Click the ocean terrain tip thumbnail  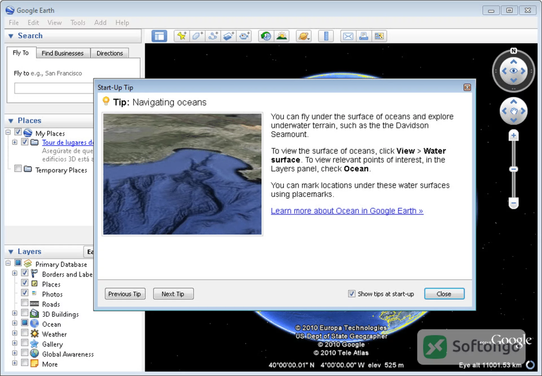182,174
